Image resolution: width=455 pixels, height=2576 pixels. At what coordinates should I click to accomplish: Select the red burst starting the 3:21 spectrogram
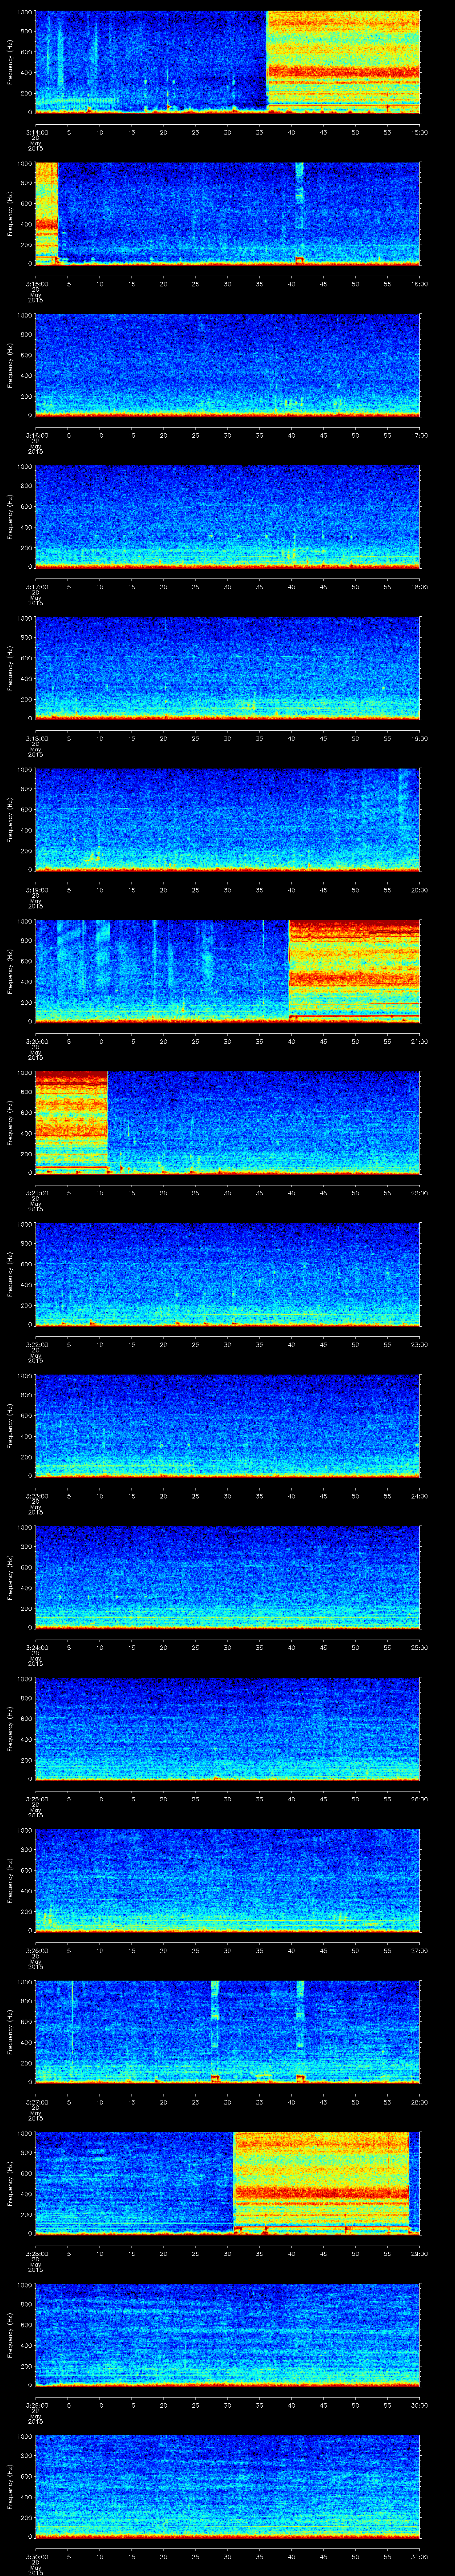point(71,1122)
